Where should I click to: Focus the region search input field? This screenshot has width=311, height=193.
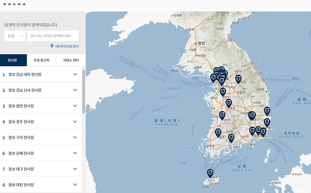(53, 36)
